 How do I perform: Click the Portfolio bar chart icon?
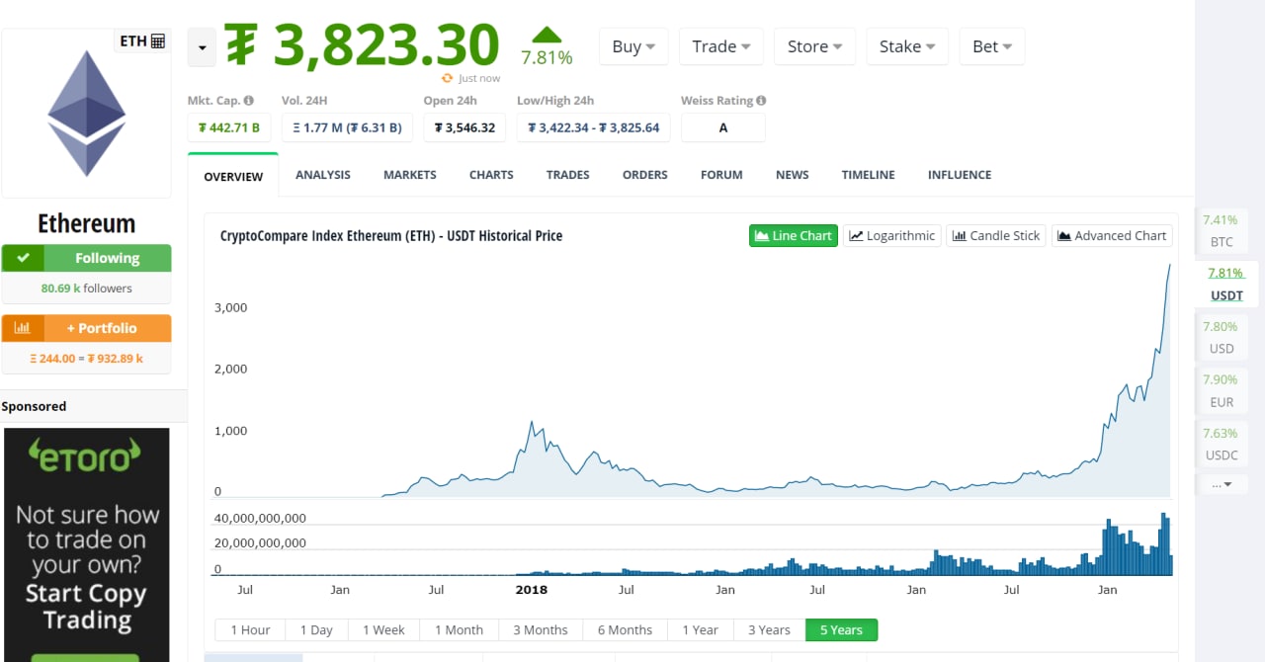pyautogui.click(x=22, y=328)
